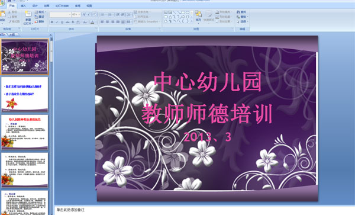The image size is (355, 215).
Task: Click the Italic formatting icon
Action: tap(57, 22)
